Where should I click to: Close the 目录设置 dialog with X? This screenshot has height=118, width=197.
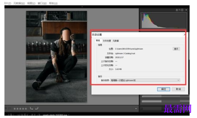[x=185, y=35]
